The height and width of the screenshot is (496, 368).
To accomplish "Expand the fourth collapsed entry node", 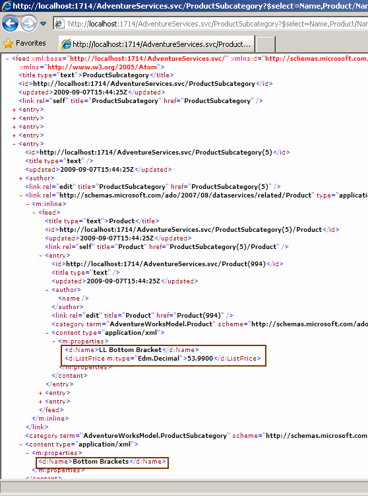I will [x=14, y=135].
